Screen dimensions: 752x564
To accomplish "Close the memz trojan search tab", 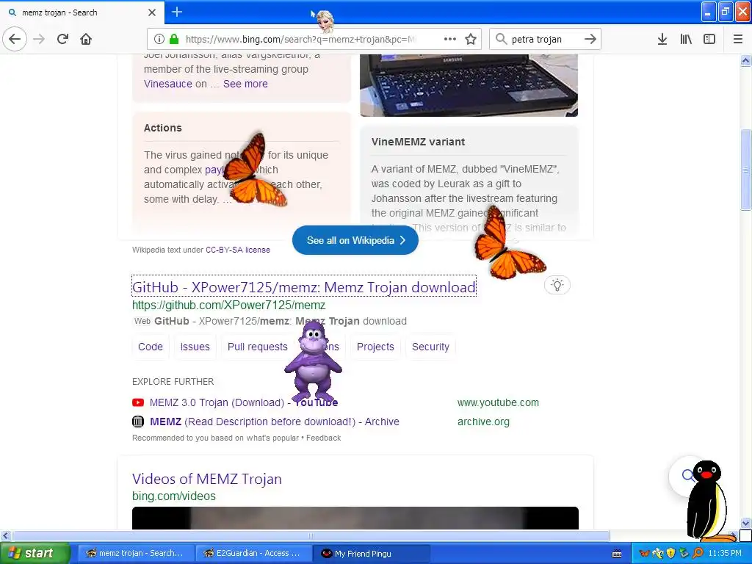I will click(x=152, y=12).
